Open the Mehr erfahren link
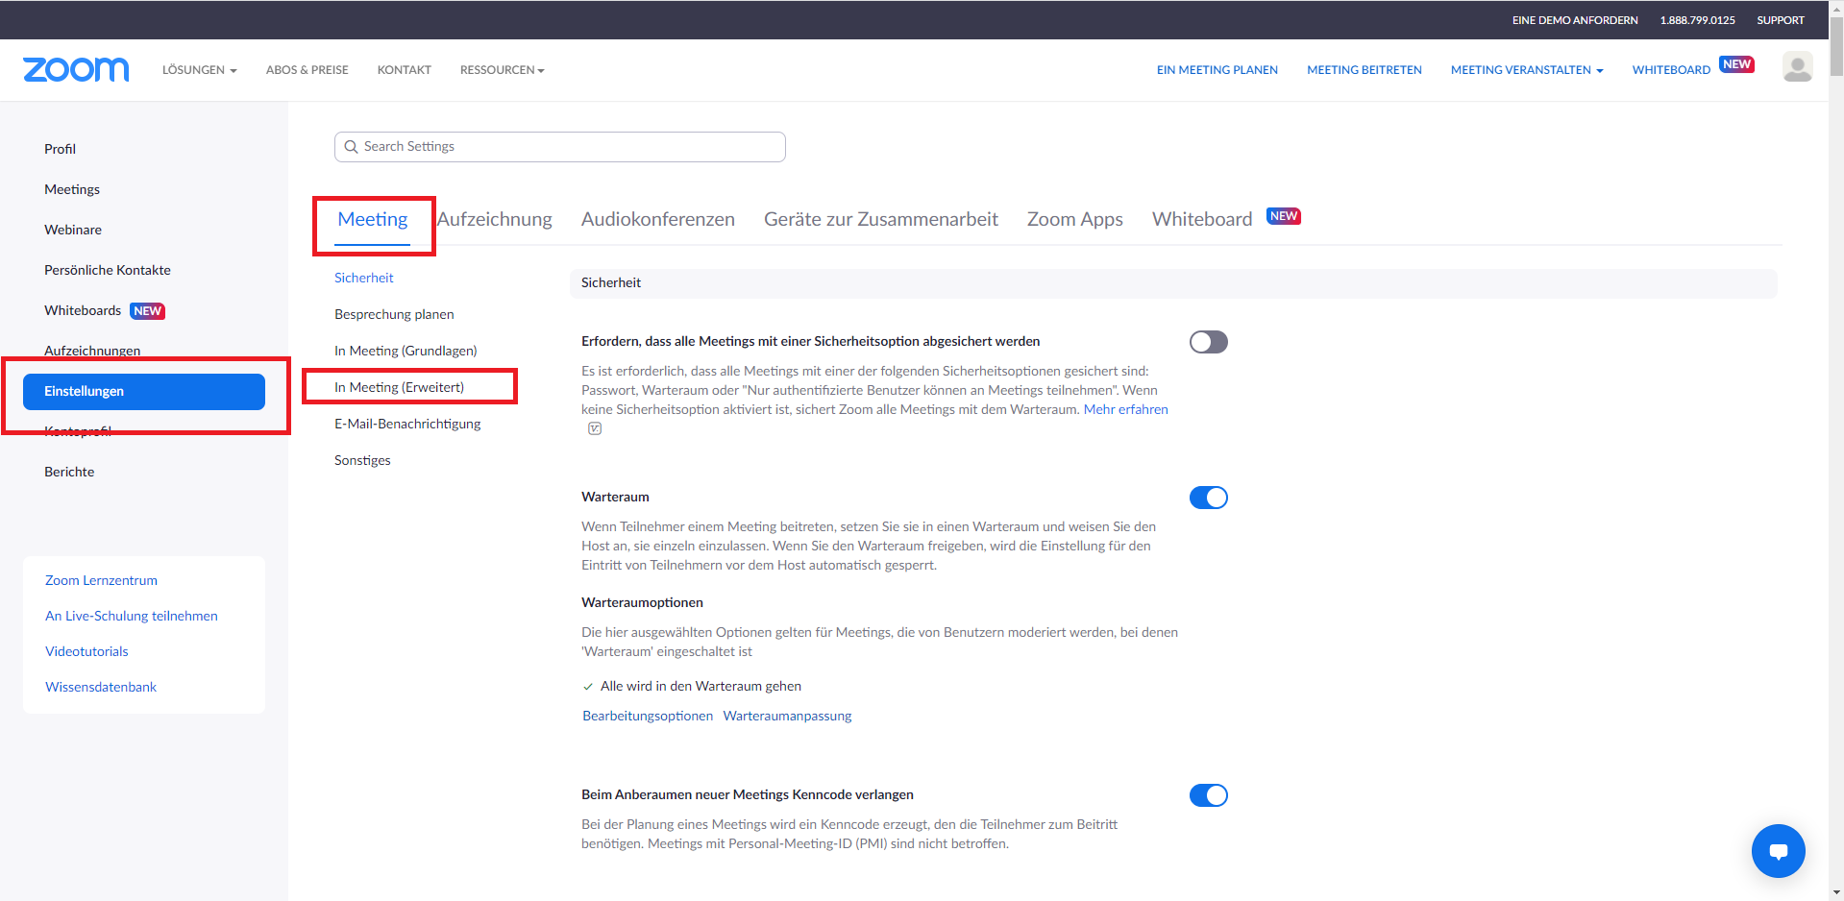1844x901 pixels. click(x=1125, y=408)
